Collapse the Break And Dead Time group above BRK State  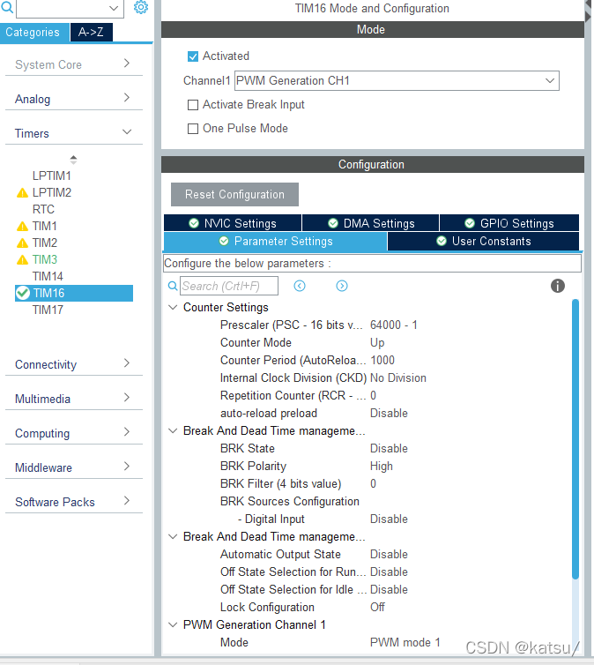pyautogui.click(x=173, y=430)
